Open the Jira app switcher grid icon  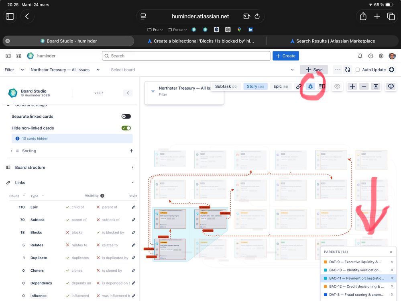(x=19, y=56)
